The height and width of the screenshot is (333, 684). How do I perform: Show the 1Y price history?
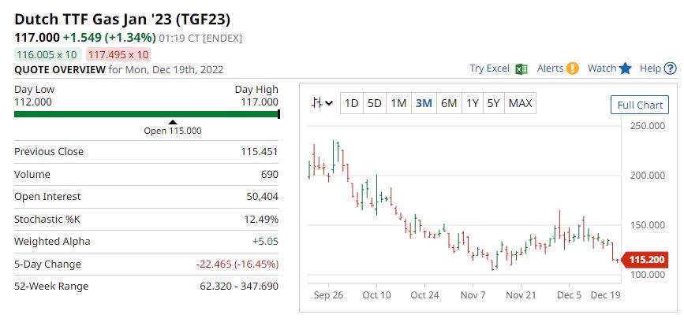pyautogui.click(x=472, y=103)
